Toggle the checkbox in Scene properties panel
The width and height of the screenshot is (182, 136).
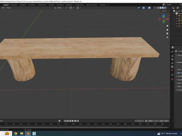click(x=178, y=73)
